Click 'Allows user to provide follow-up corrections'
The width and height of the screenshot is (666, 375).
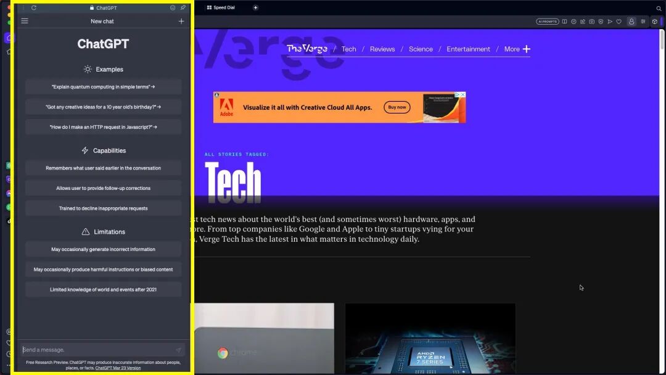pos(103,188)
